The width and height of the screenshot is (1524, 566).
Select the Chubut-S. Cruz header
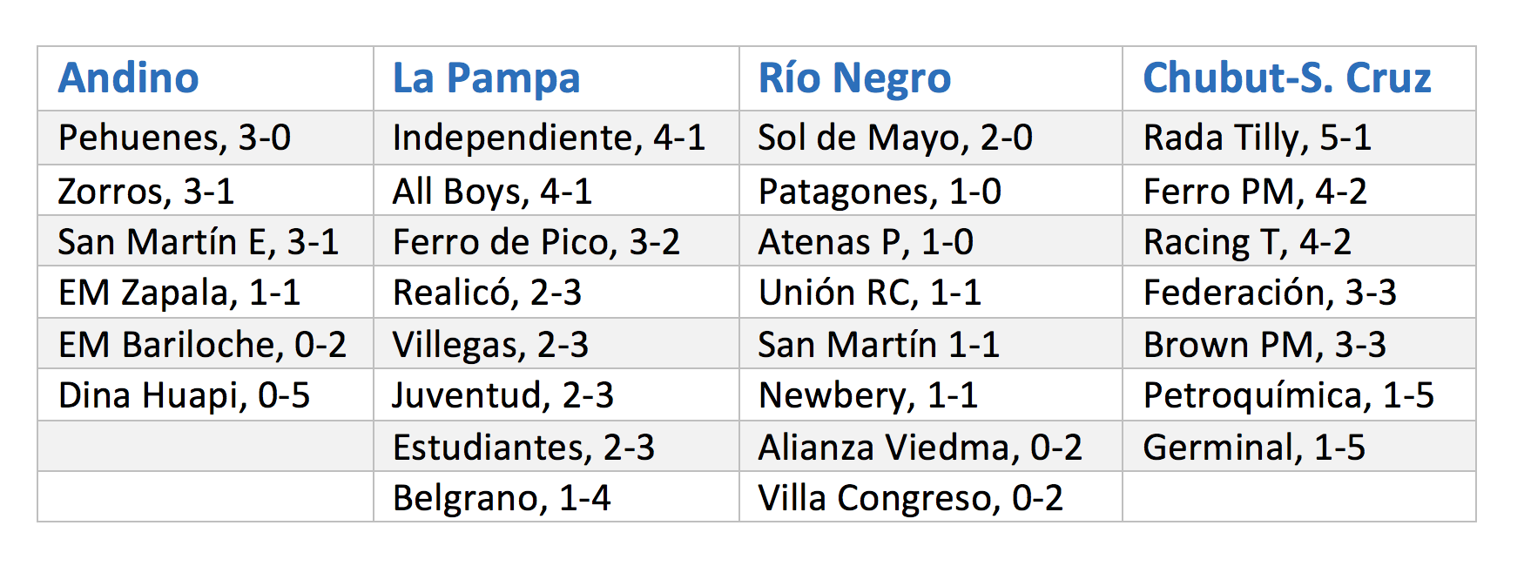[1299, 78]
